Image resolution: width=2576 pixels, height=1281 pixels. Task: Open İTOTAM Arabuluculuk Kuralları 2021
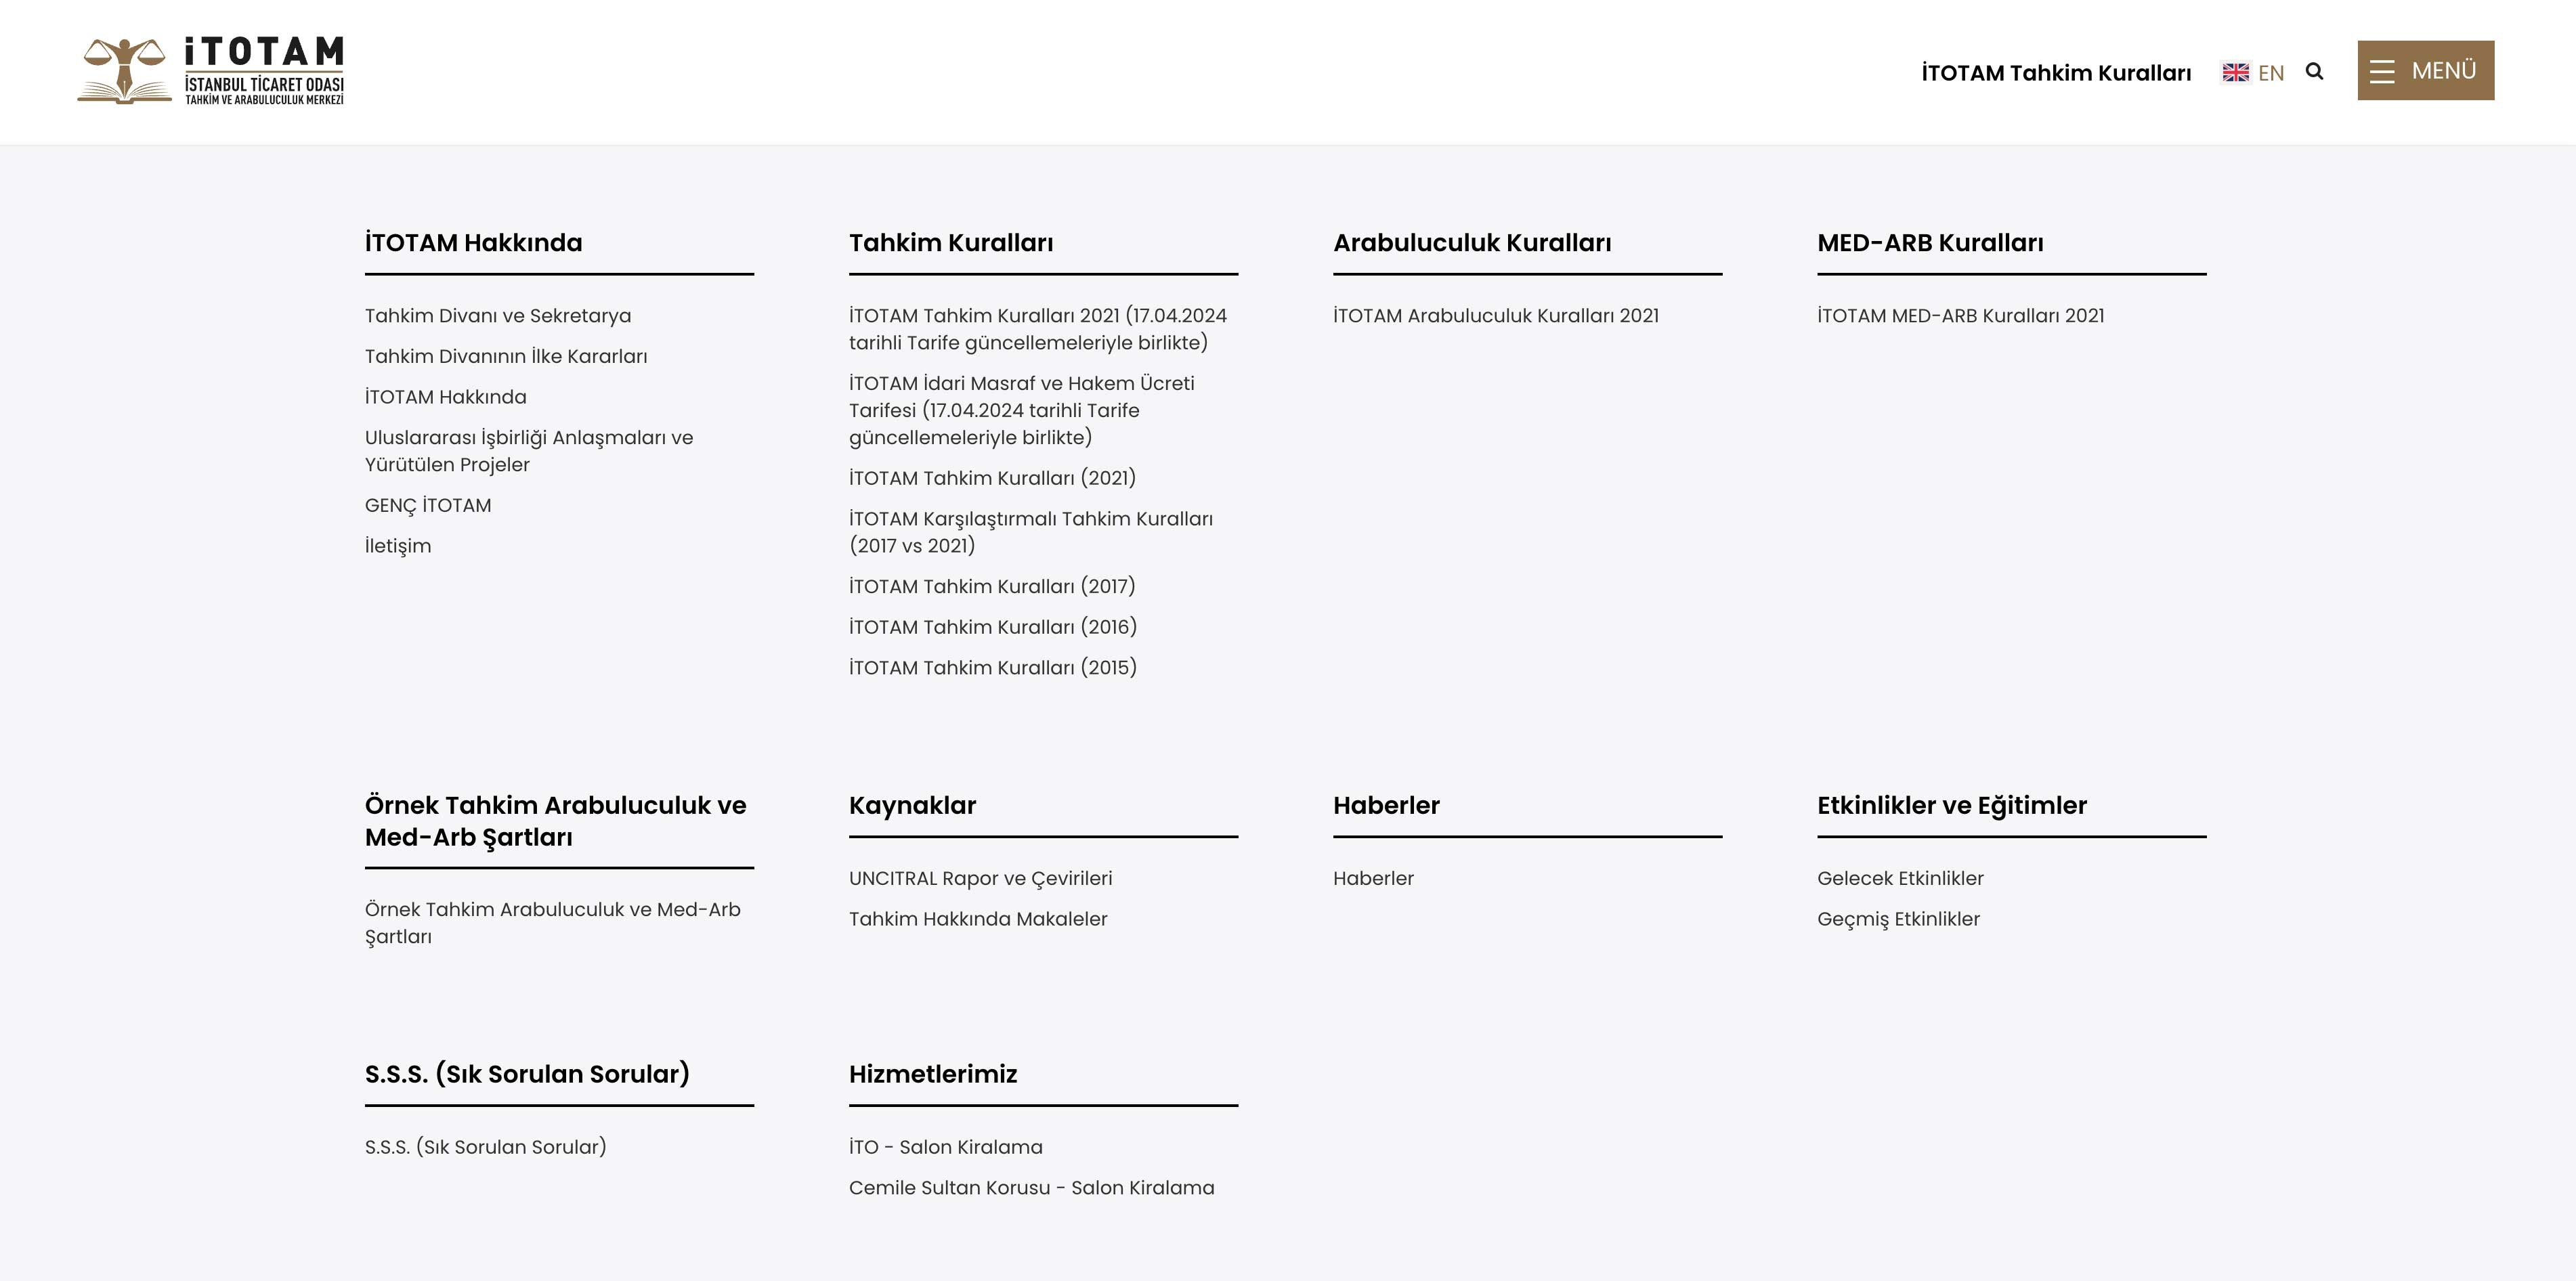point(1496,316)
